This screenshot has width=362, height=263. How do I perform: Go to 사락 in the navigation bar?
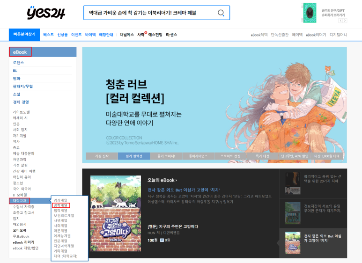[141, 35]
